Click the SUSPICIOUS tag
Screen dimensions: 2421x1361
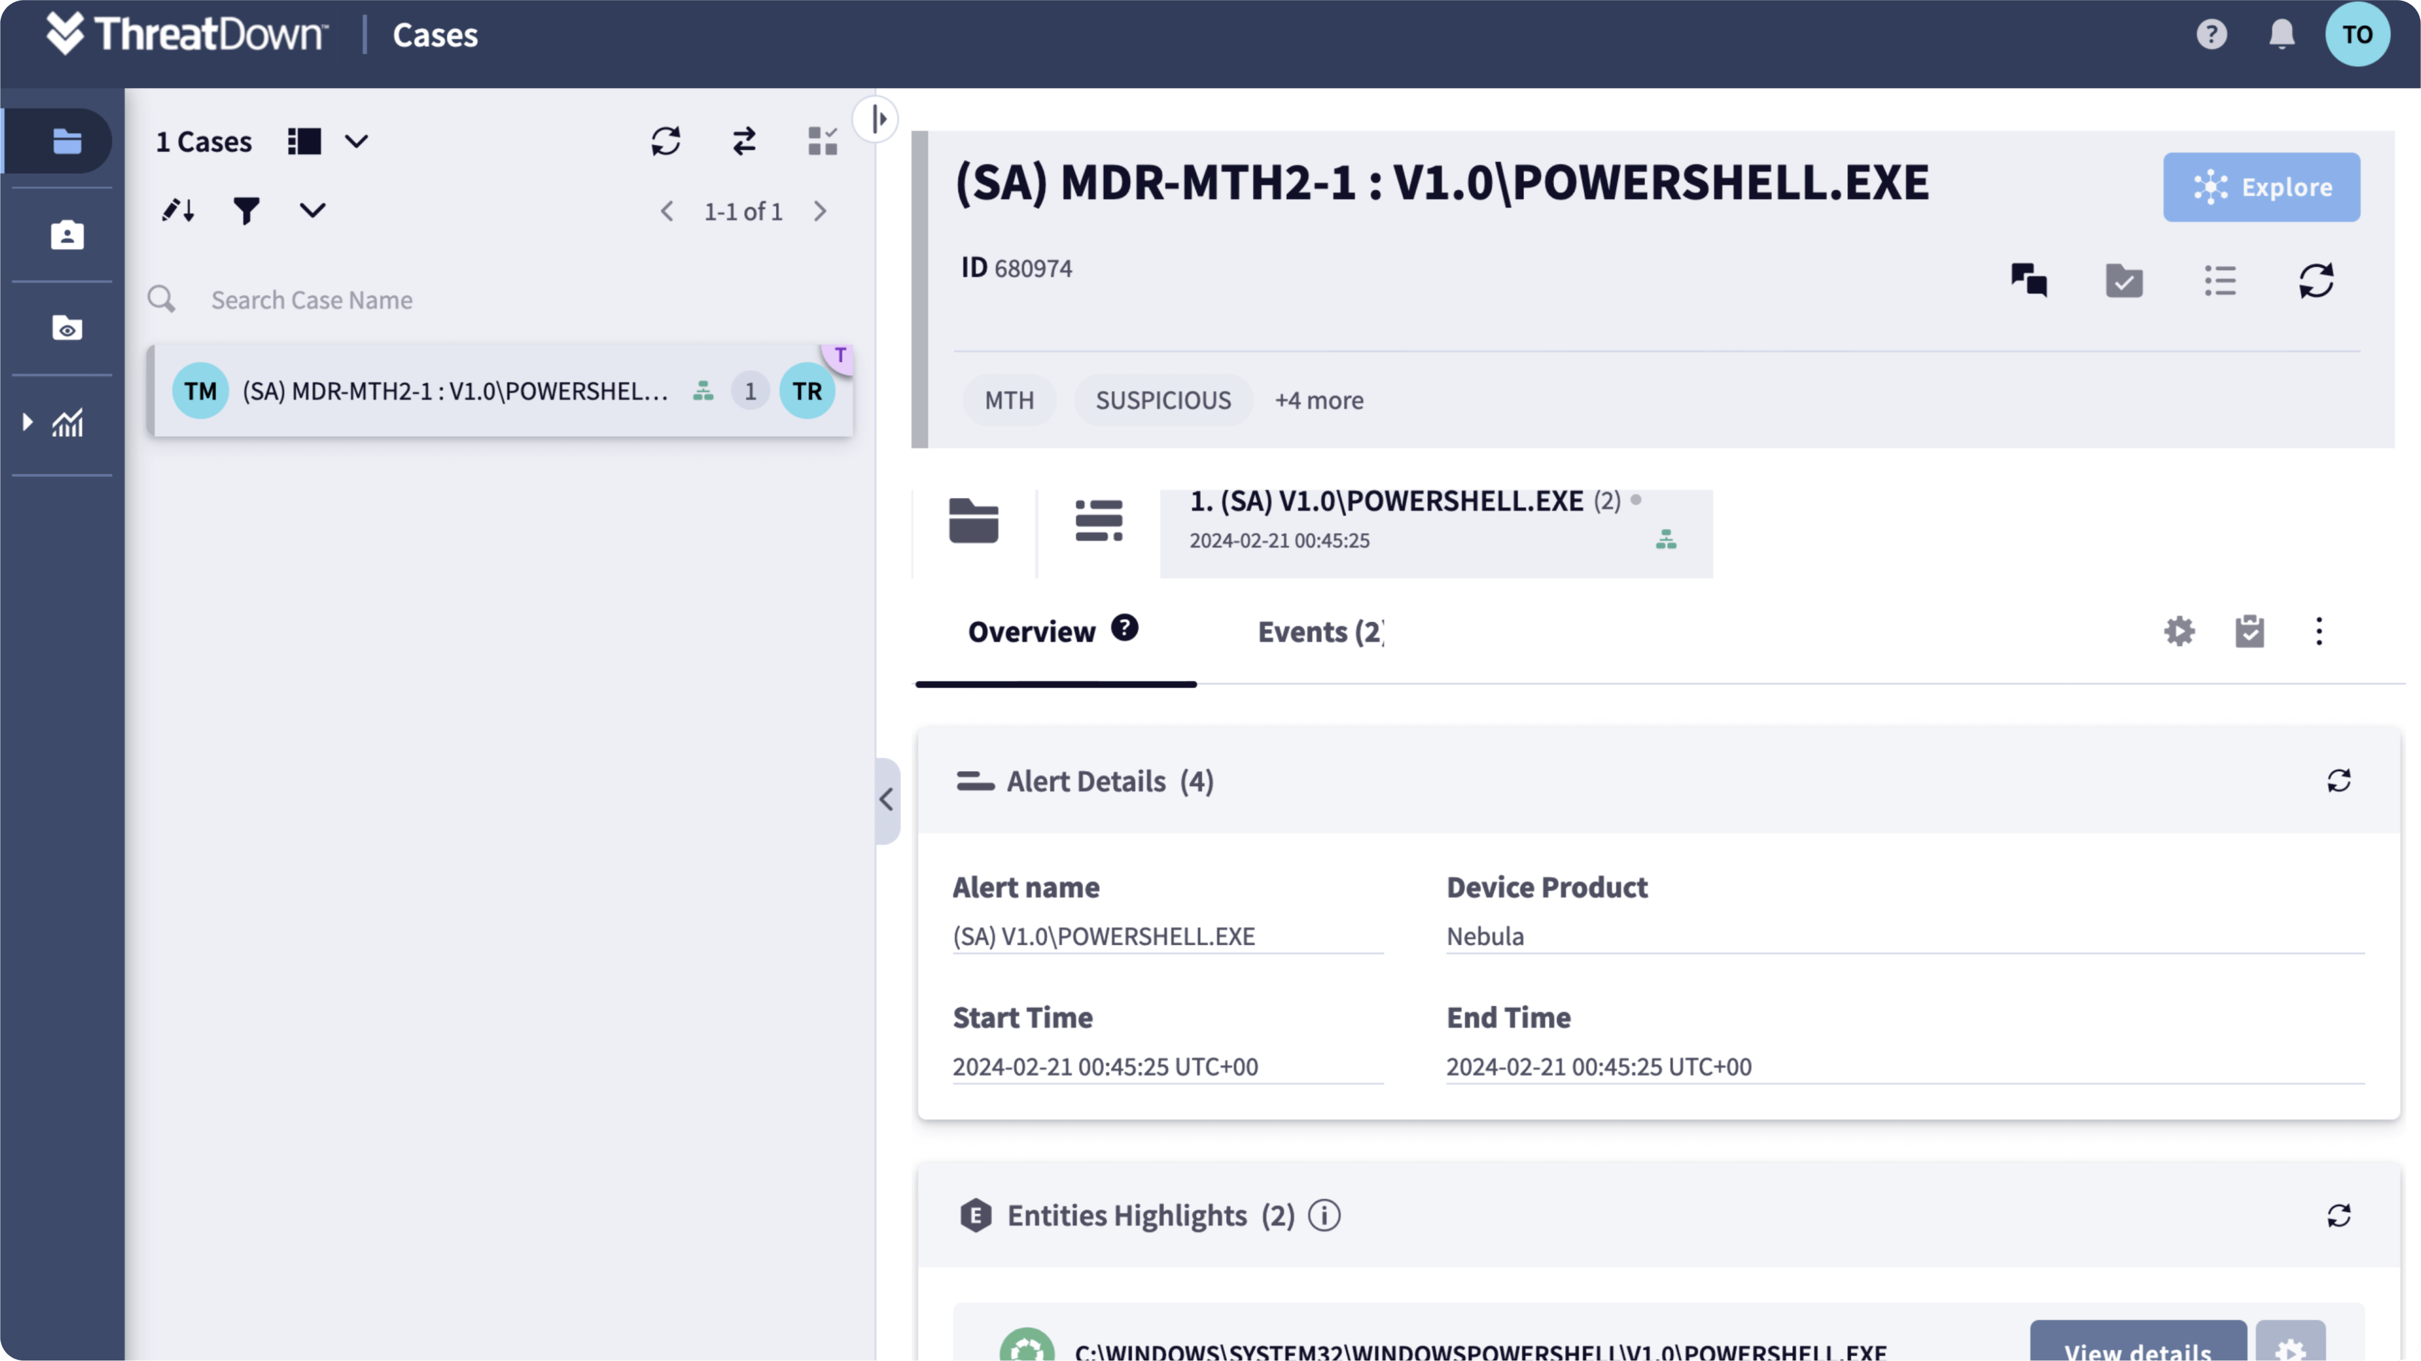pyautogui.click(x=1162, y=401)
